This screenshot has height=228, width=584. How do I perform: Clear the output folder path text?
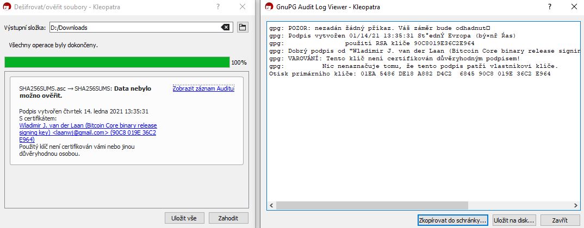[x=225, y=27]
